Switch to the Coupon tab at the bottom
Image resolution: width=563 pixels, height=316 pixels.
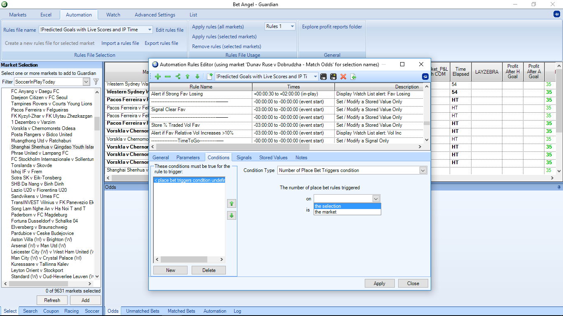[x=51, y=311]
